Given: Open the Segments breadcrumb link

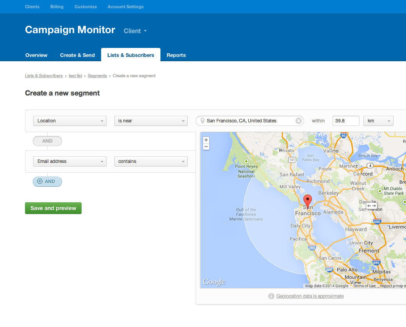Looking at the screenshot, I should (97, 76).
